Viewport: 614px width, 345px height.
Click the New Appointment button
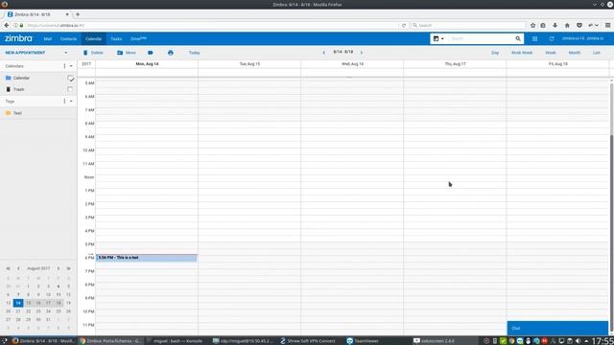pos(25,53)
